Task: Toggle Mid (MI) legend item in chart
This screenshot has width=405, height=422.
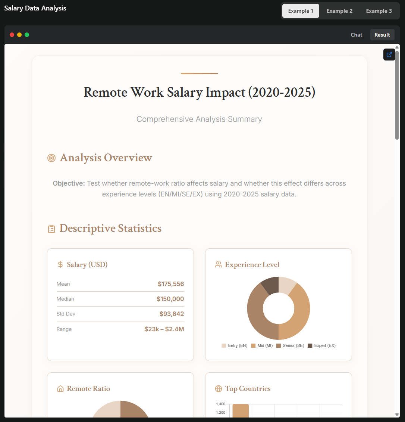Action: 262,346
